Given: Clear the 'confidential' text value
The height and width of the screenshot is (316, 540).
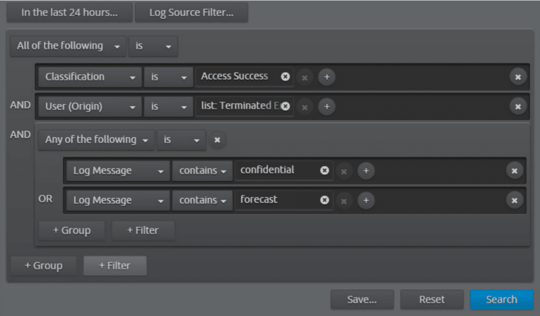Looking at the screenshot, I should (324, 170).
